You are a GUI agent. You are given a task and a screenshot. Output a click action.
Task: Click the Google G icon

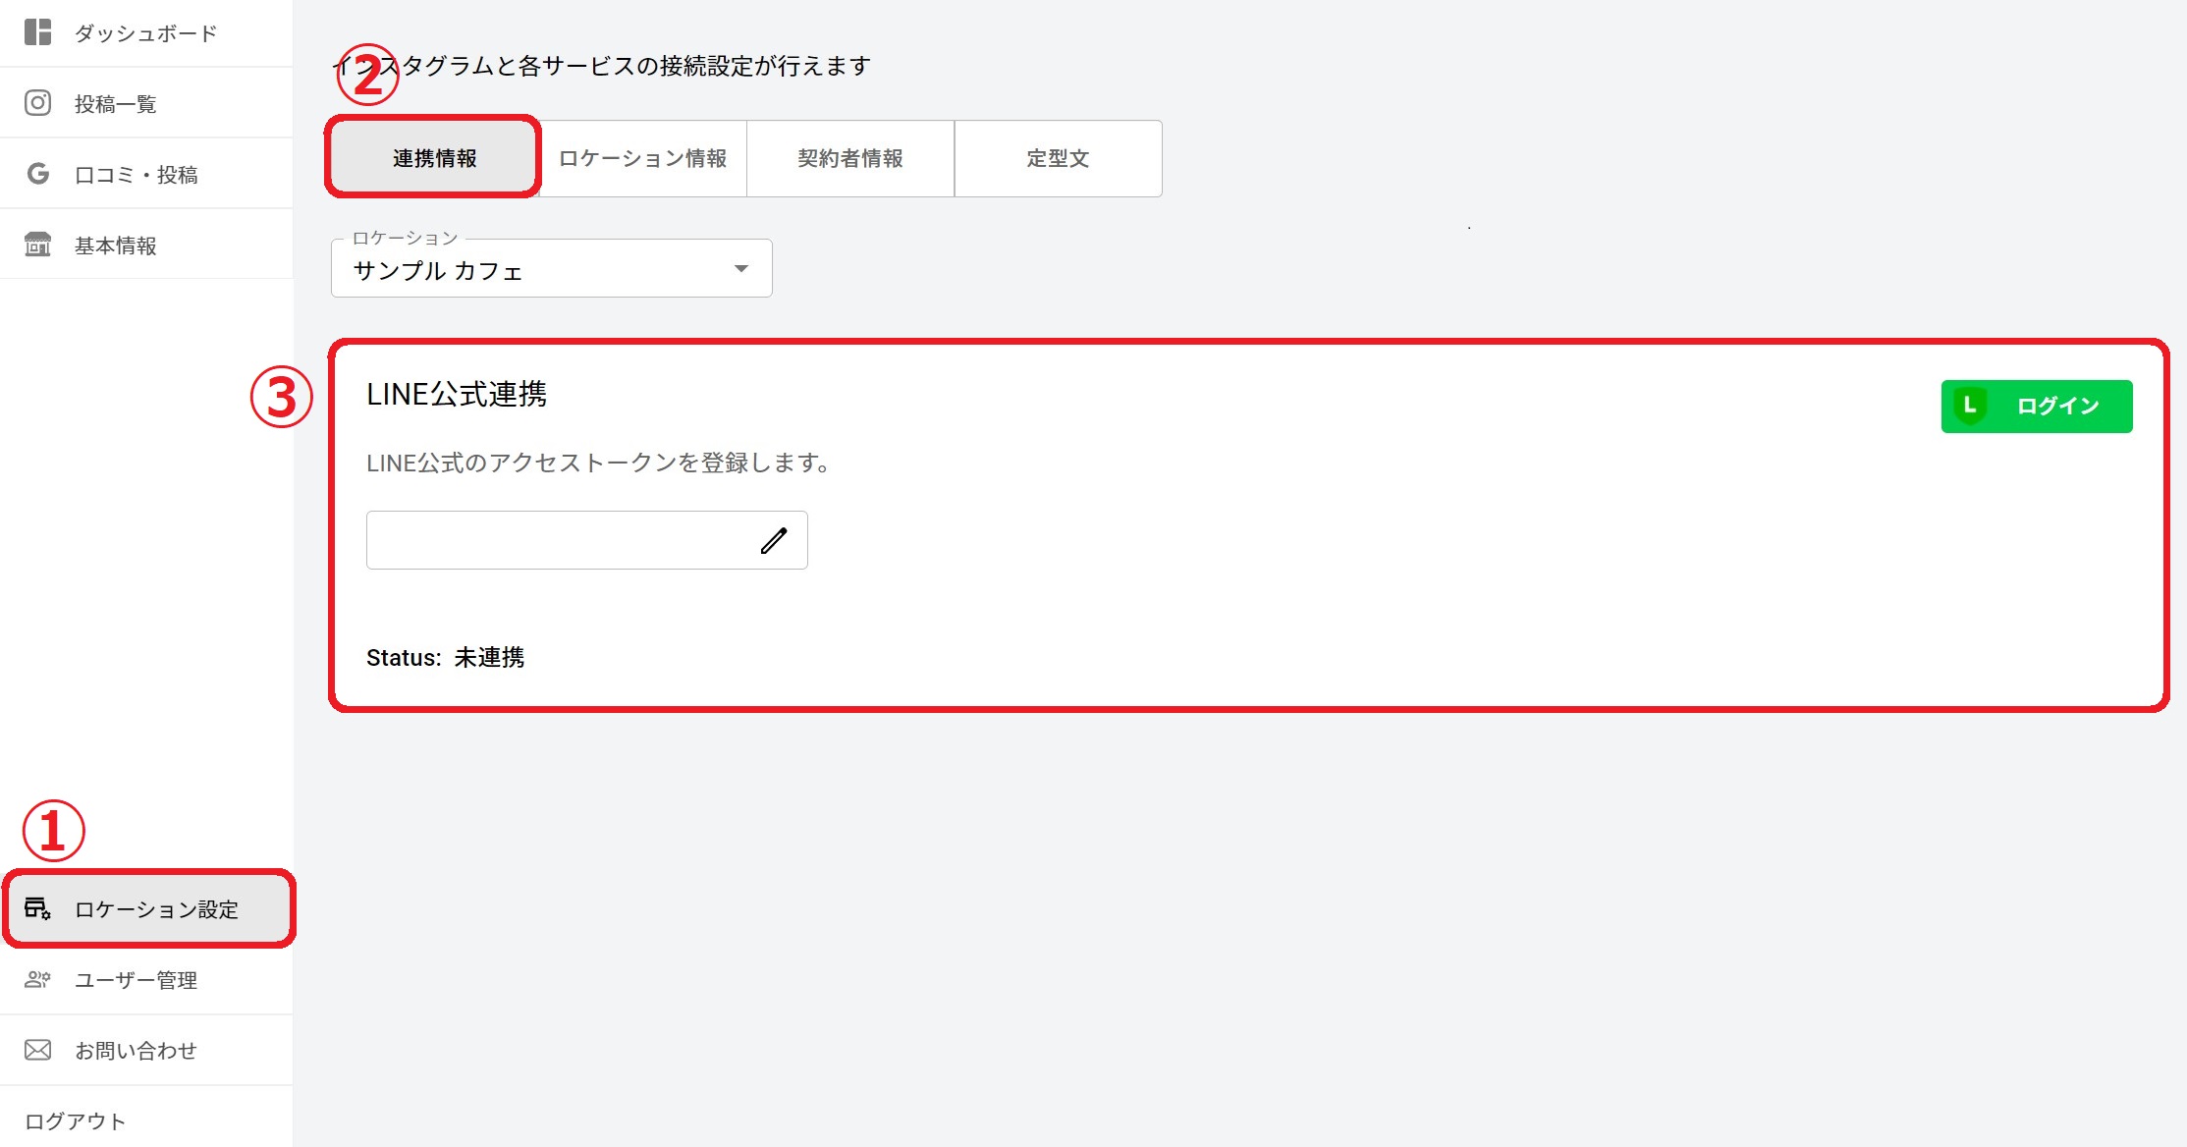coord(37,174)
